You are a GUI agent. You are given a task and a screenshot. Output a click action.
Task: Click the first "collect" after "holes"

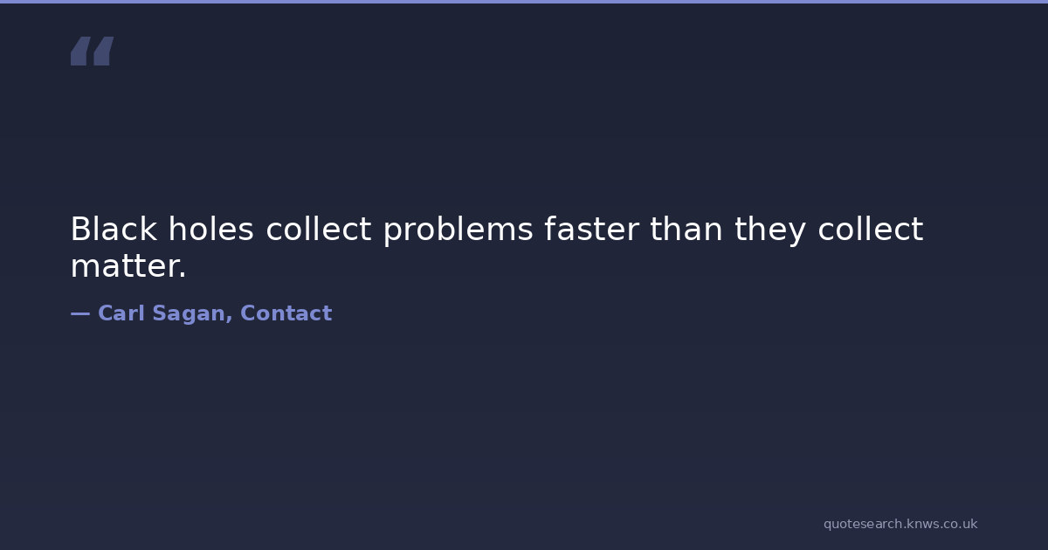point(319,230)
